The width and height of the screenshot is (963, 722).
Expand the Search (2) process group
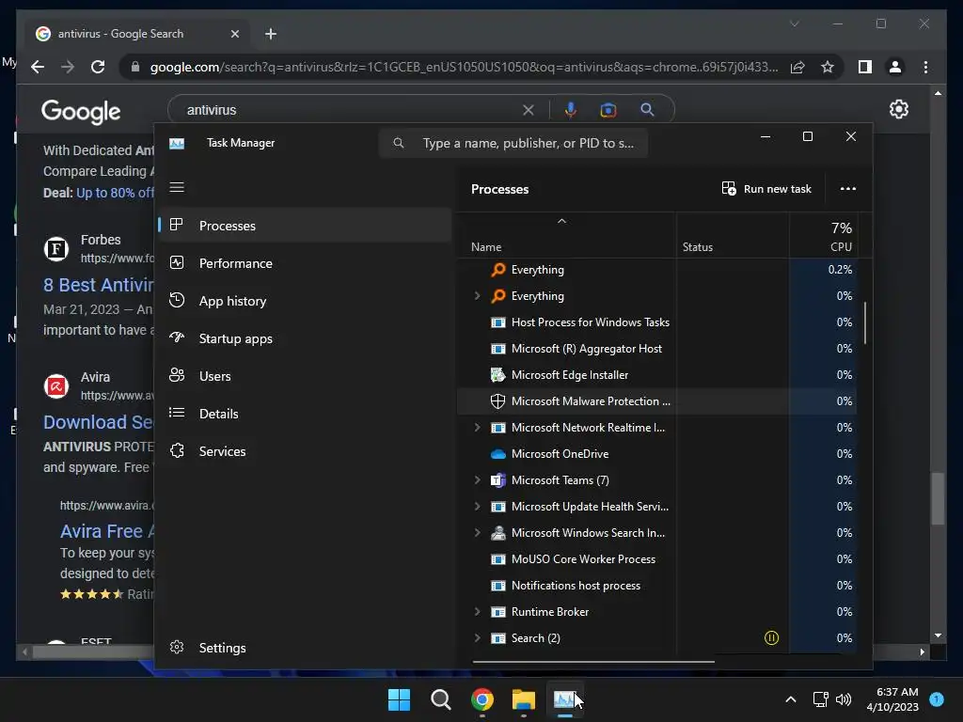point(477,638)
